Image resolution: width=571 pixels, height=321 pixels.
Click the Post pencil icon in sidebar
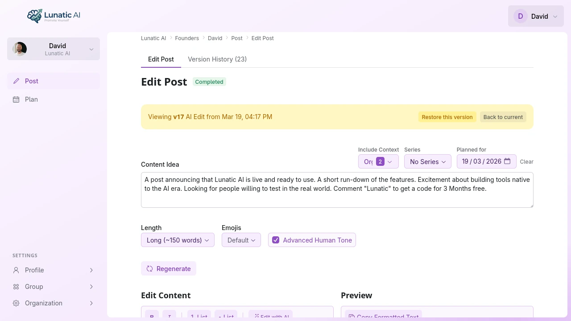click(17, 81)
